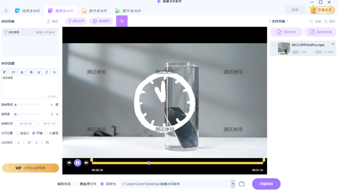Open the font size dropdown
338x192 pixels.
tap(14, 72)
